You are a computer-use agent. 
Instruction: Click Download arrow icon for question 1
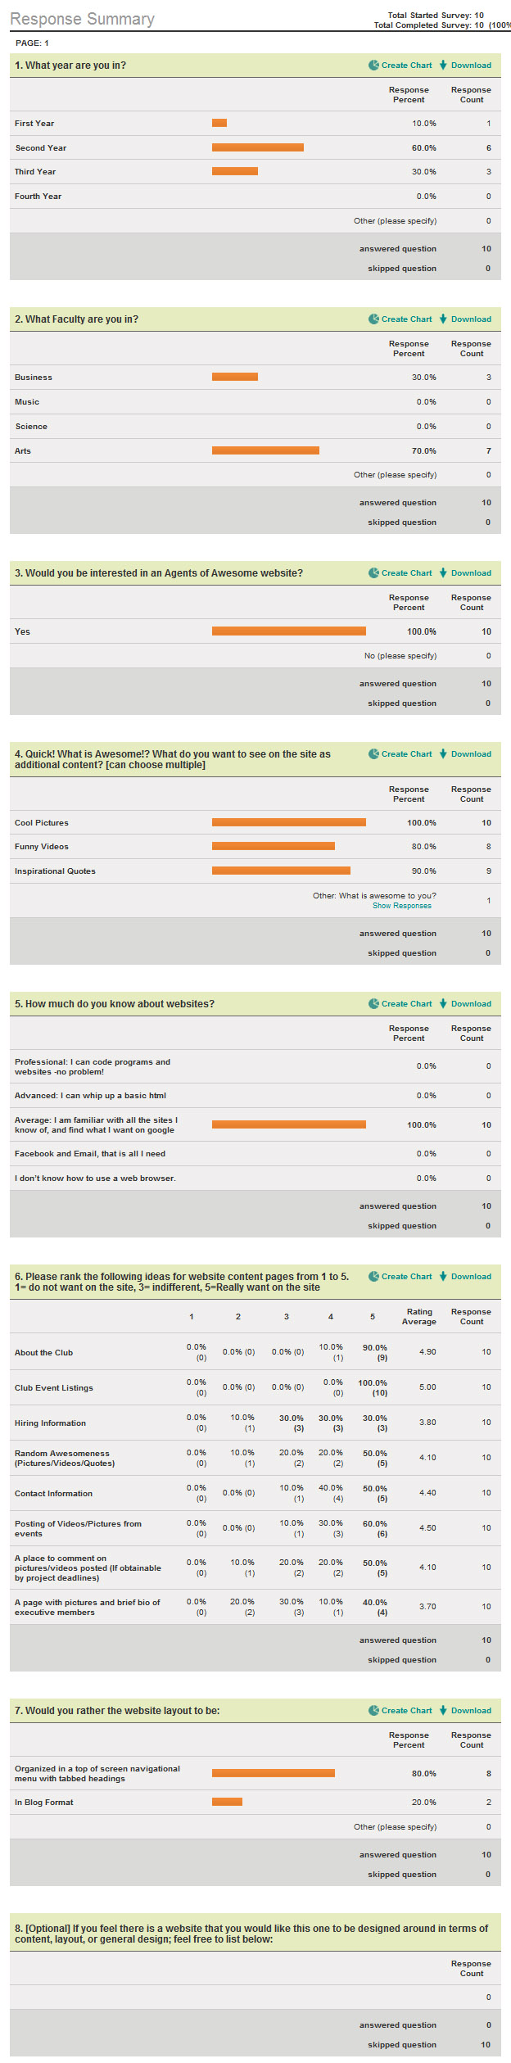point(443,66)
